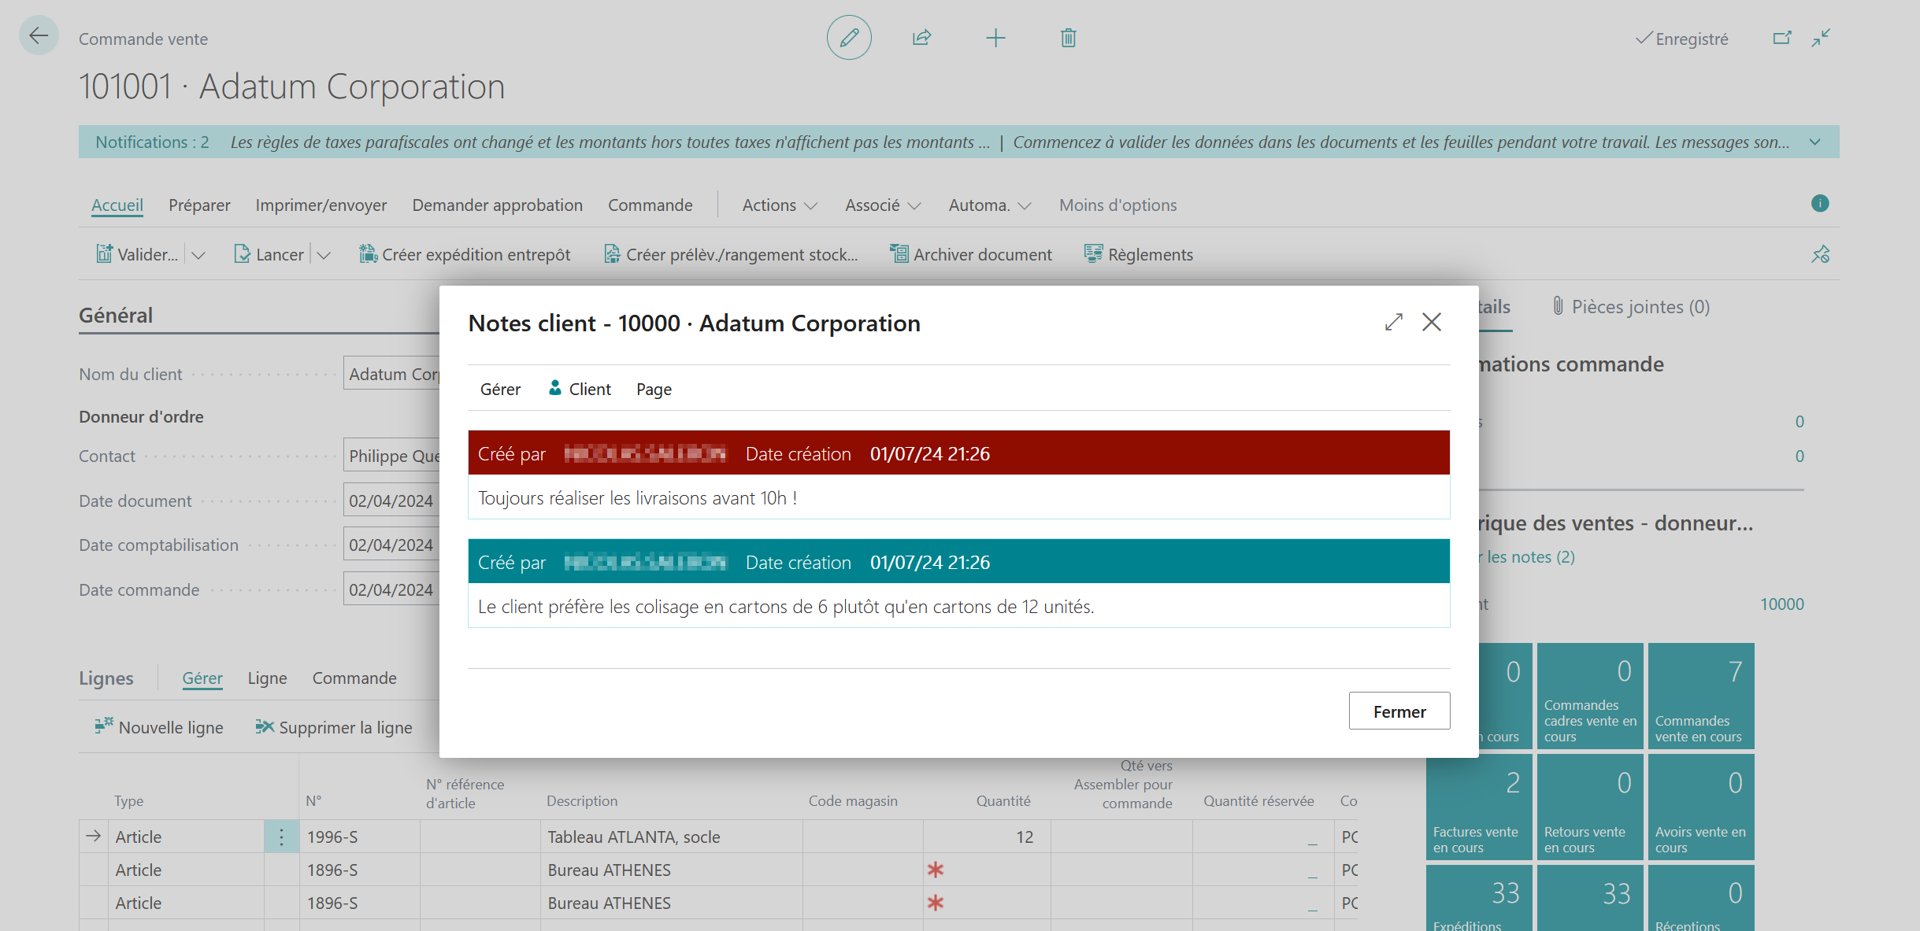This screenshot has height=931, width=1920.
Task: Open Commande tab in ribbon
Action: click(651, 205)
